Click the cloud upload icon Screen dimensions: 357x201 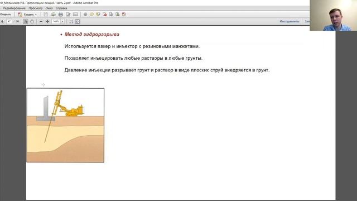tap(53, 15)
